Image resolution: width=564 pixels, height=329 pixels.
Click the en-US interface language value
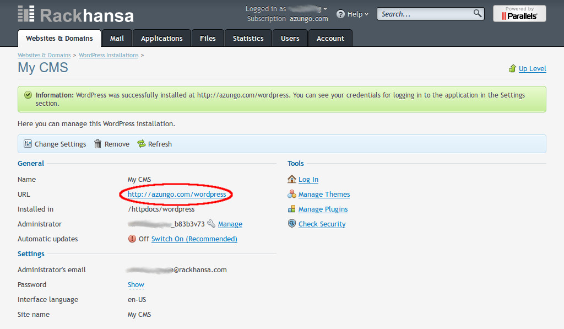coord(137,299)
